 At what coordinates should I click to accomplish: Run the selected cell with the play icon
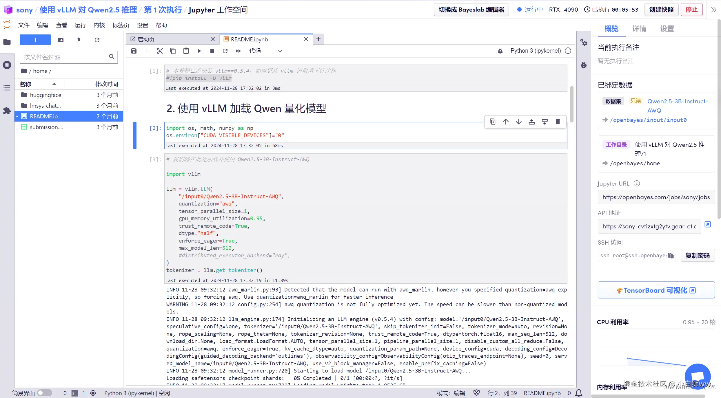(199, 51)
